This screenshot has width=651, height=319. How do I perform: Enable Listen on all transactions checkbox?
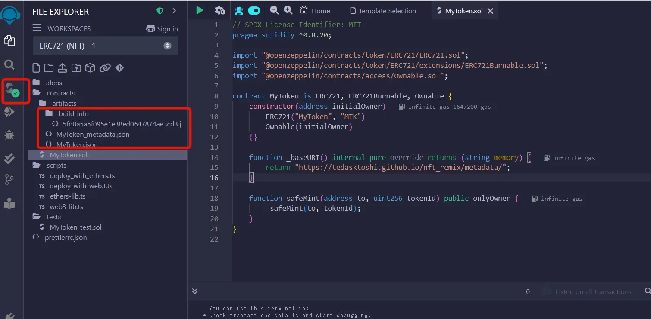pyautogui.click(x=547, y=291)
